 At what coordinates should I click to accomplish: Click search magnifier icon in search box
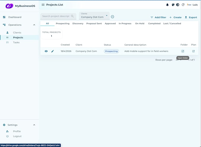point(72,16)
